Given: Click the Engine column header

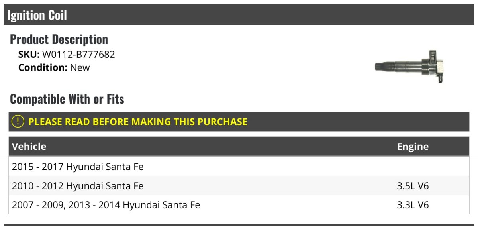Looking at the screenshot, I should coord(413,147).
